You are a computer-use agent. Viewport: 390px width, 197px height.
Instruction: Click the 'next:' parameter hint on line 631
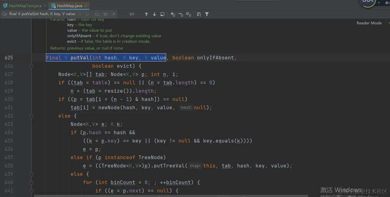tap(186, 107)
